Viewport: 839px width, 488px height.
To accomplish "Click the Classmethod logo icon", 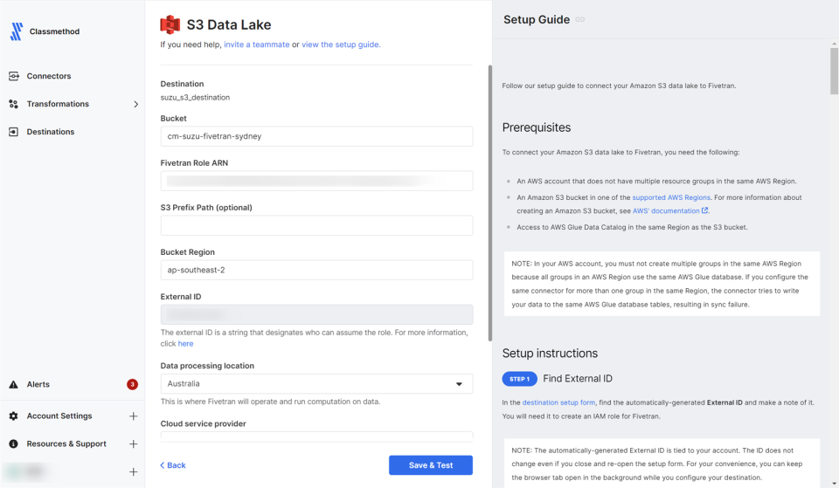I will [16, 31].
